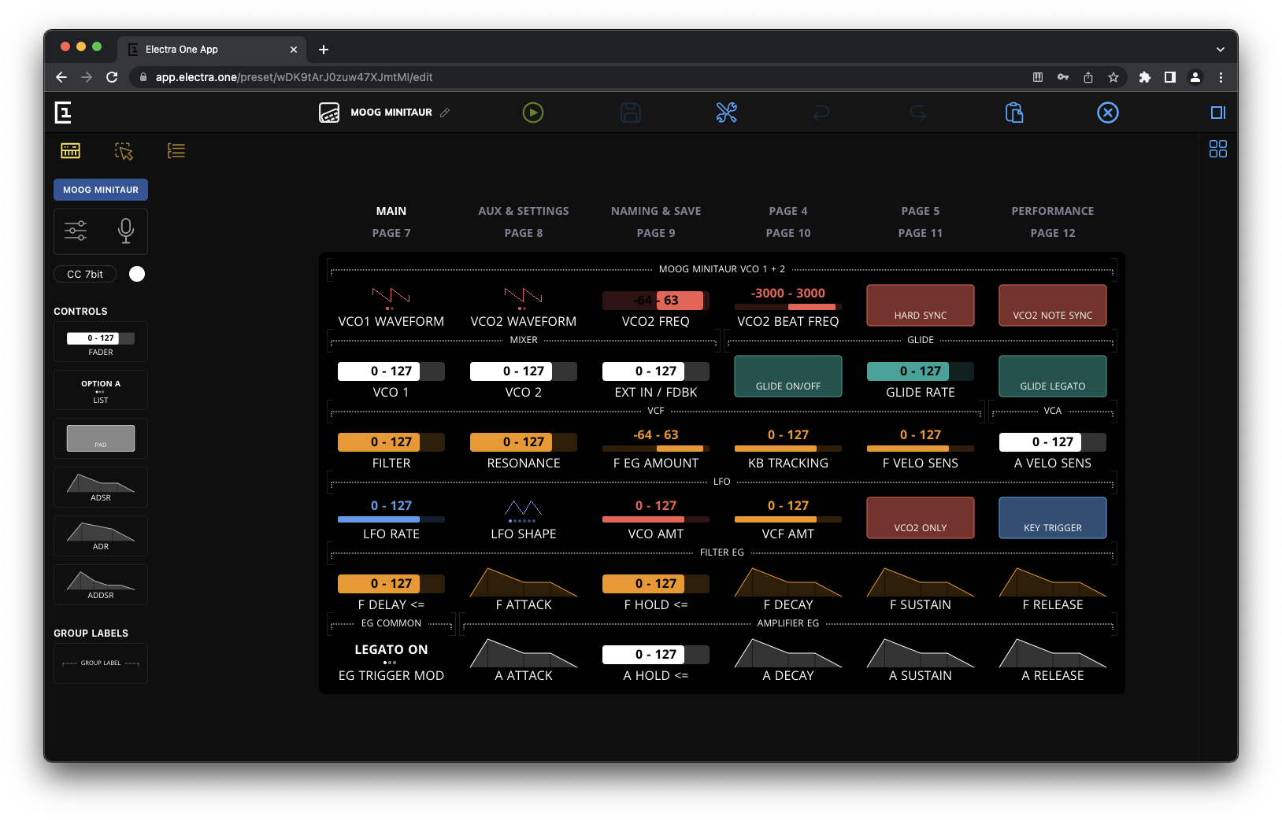Toggle the switch next to CC 7bit
The height and width of the screenshot is (820, 1282).
tap(136, 274)
